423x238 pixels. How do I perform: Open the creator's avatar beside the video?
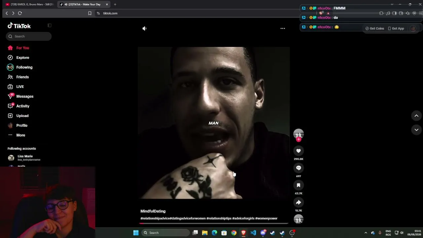(x=298, y=134)
